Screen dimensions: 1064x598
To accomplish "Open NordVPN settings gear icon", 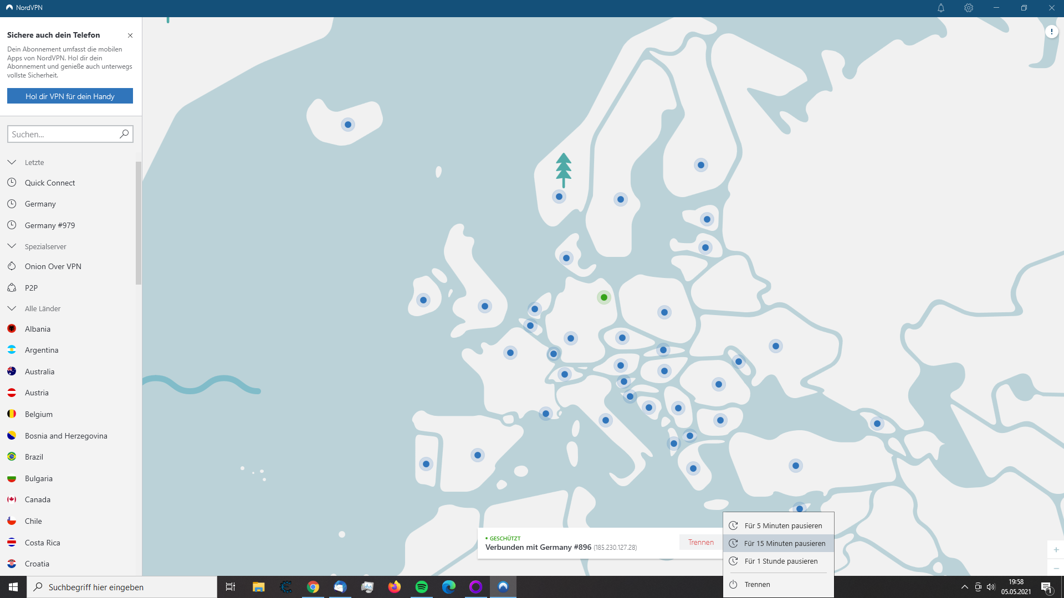I will coord(968,8).
